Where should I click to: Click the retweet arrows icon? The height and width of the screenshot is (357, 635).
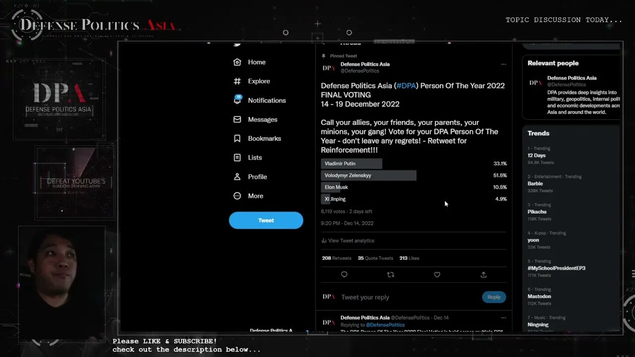tap(390, 275)
